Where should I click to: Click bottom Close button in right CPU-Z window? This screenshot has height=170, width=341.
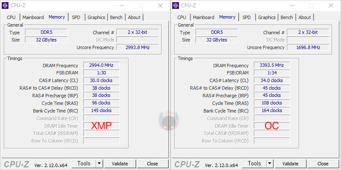tap(323, 164)
